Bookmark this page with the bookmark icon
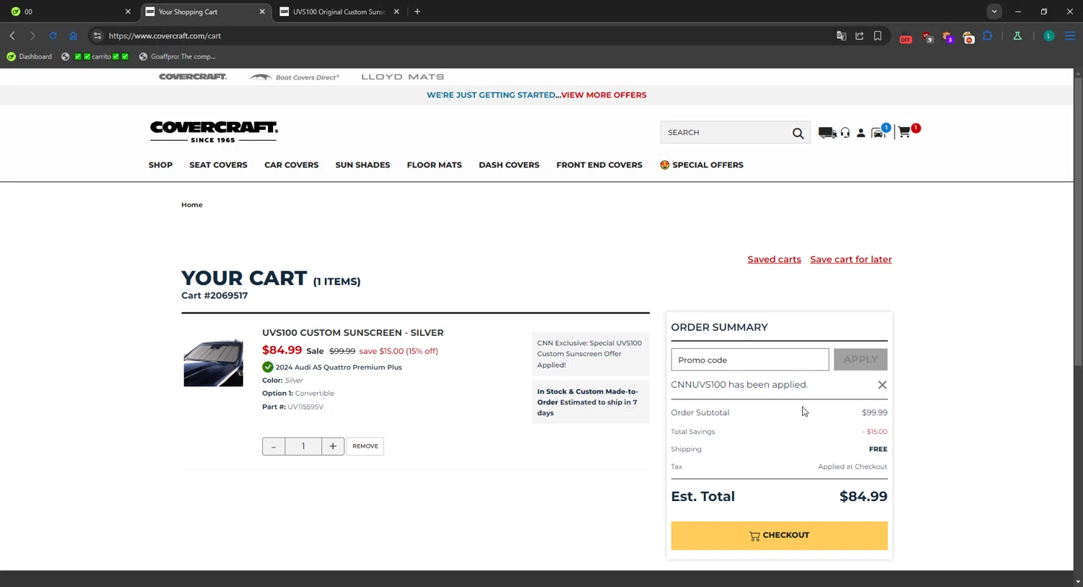Image resolution: width=1083 pixels, height=587 pixels. pos(878,35)
